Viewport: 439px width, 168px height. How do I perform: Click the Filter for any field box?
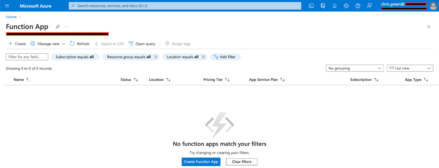(27, 57)
